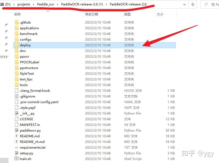
Task: Click the .style.yapf file icon
Action: (17, 107)
